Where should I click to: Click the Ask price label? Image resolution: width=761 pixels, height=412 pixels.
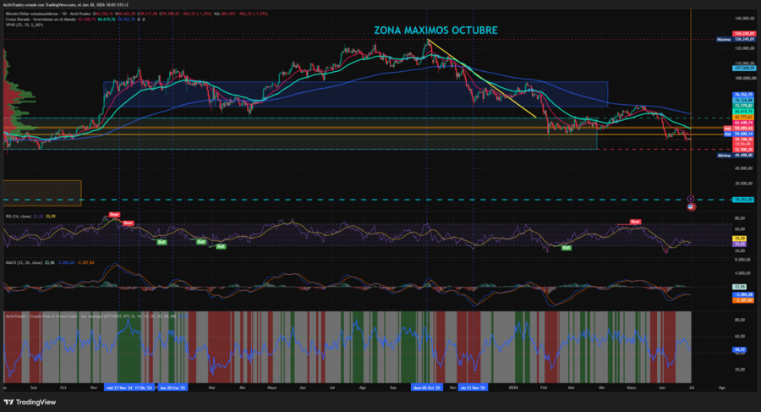pyautogui.click(x=727, y=129)
